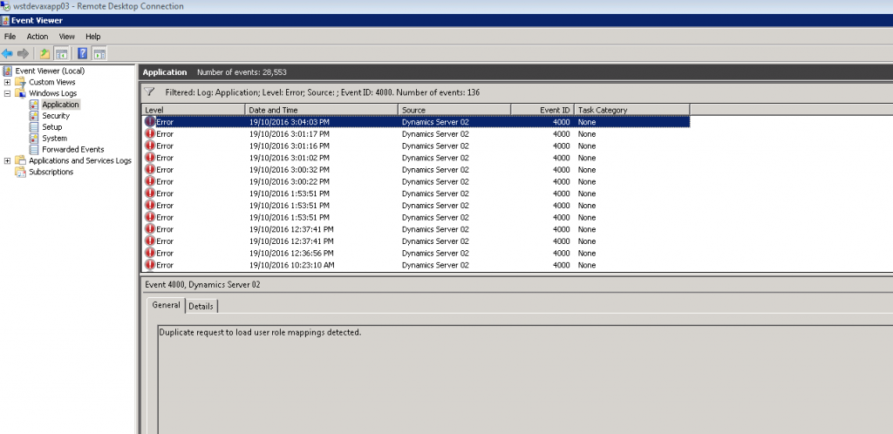Select event dated 19/10/2016 3:00:22 PM

tap(416, 181)
